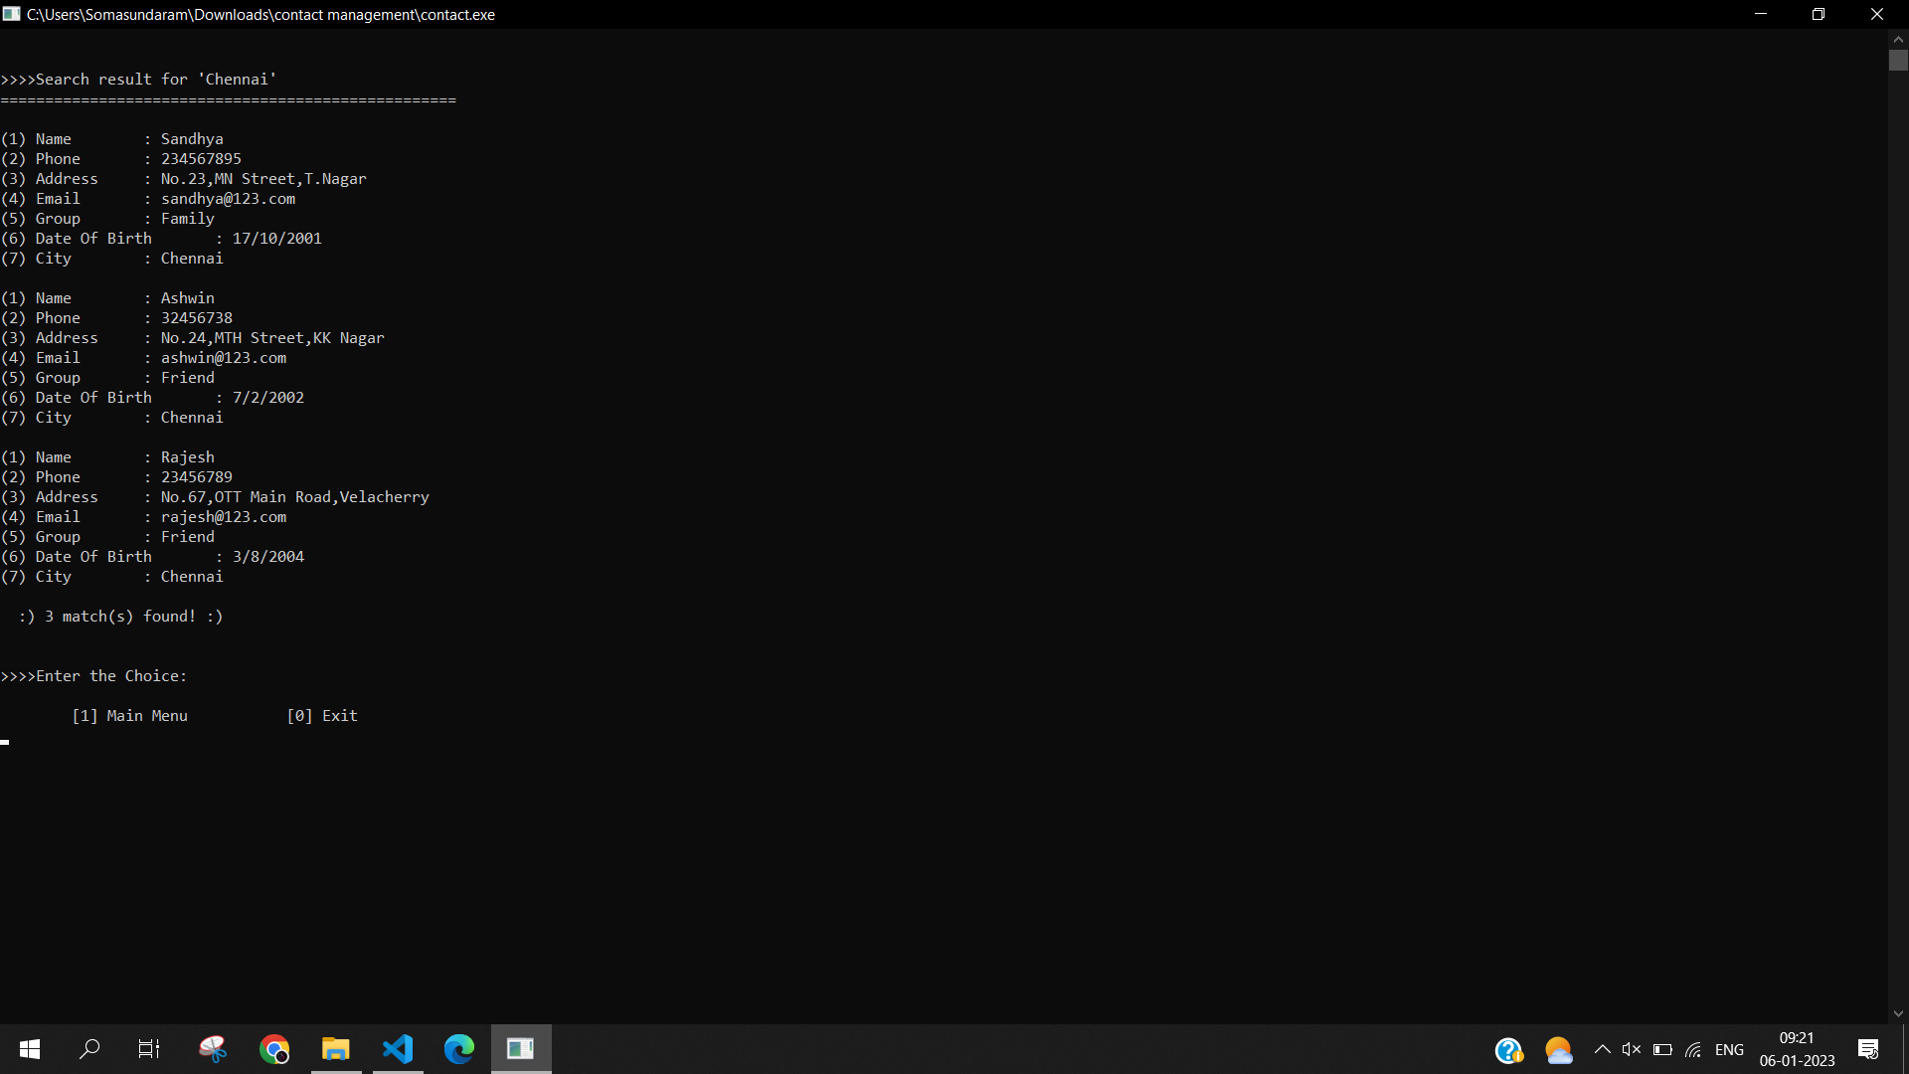The height and width of the screenshot is (1074, 1909).
Task: Unmute the speaker volume icon
Action: (1632, 1050)
